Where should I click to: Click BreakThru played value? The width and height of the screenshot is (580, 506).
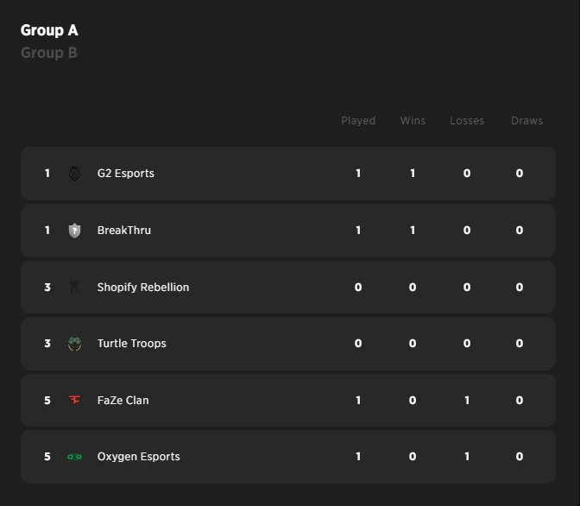[x=358, y=231]
